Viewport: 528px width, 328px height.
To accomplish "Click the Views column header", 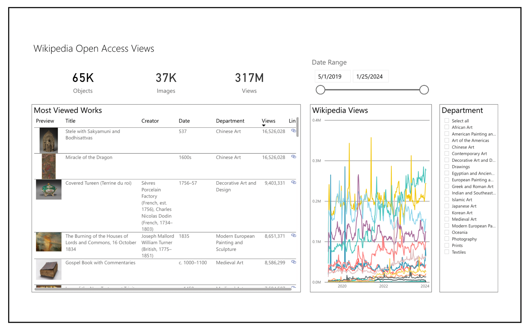I will [x=268, y=121].
